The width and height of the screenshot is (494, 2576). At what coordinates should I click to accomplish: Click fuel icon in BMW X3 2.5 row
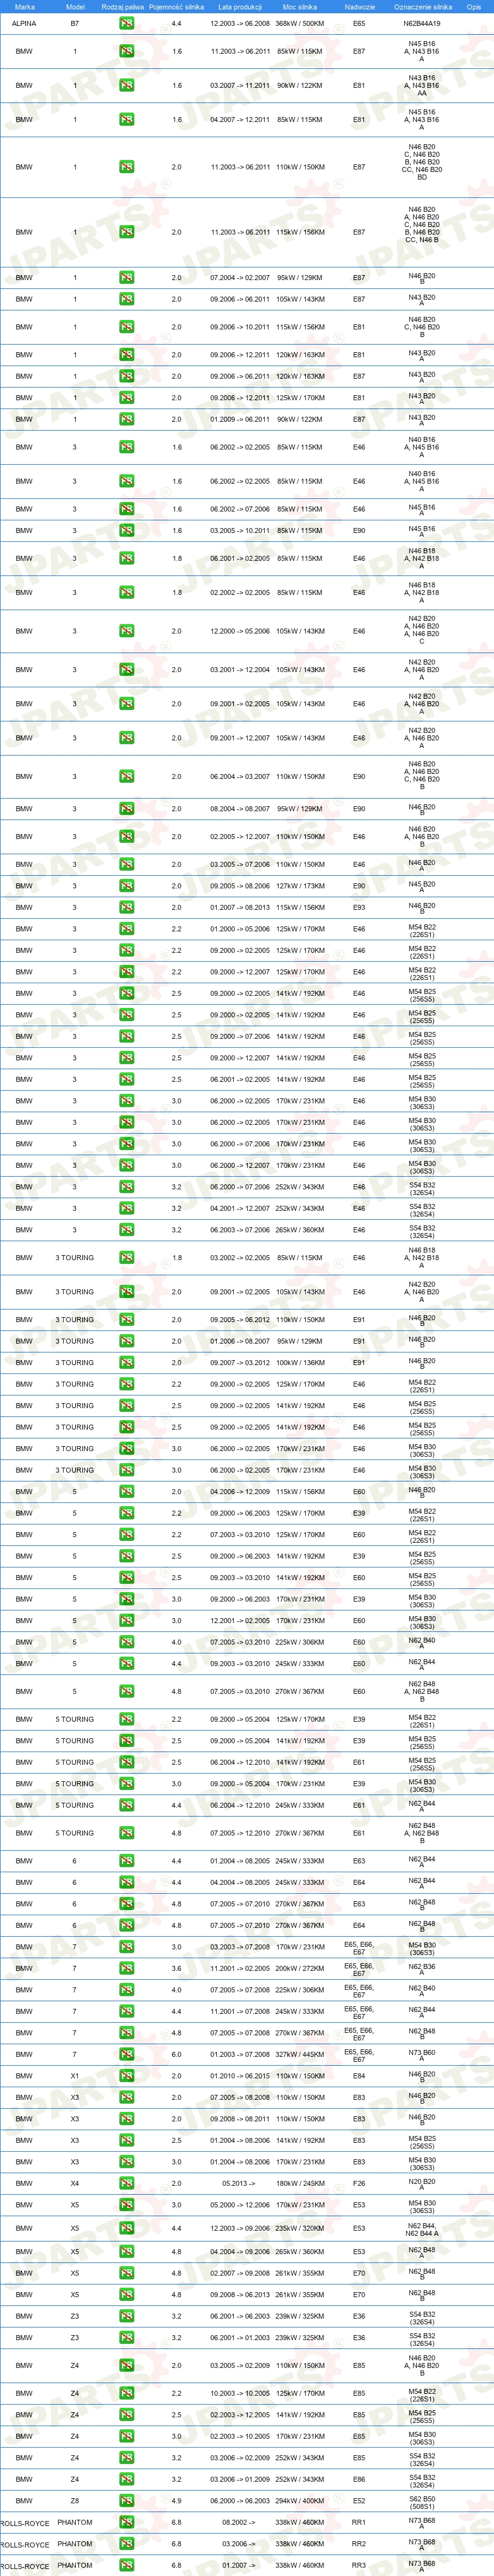(x=126, y=2140)
